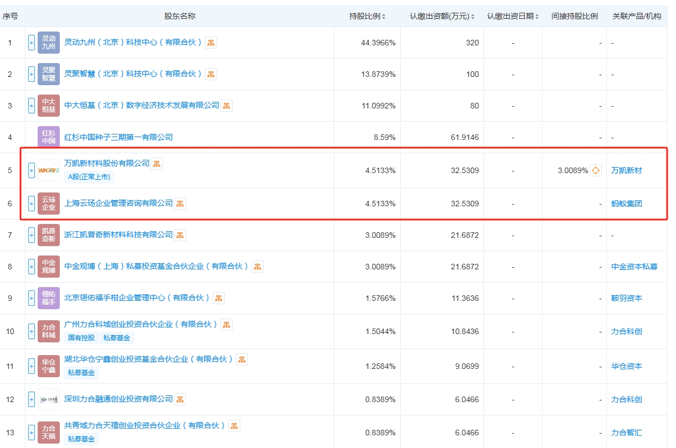Open 万凯新材料股份有限公司 company link
Screen dimensions: 676x448
tap(107, 163)
